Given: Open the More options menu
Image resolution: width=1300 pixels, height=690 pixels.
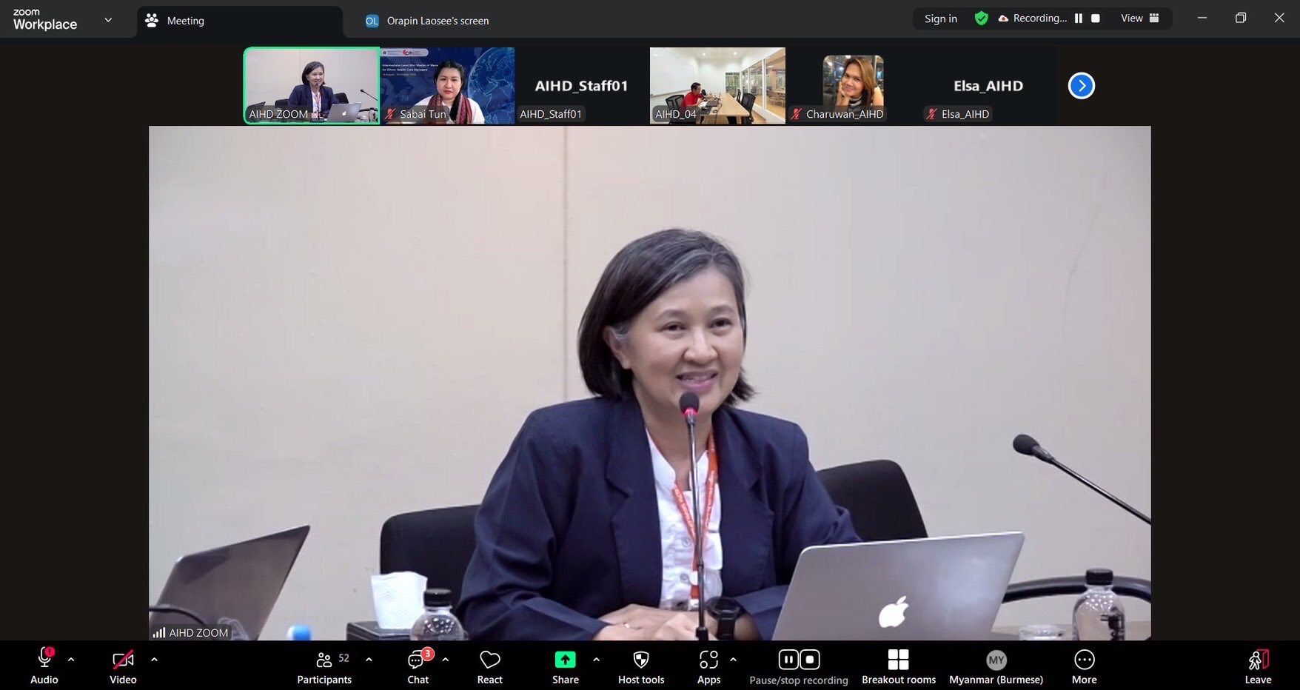Looking at the screenshot, I should point(1084,666).
